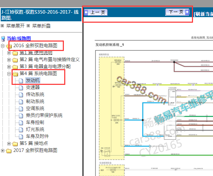Select 第3篇 电器盒与电源分配 item
This screenshot has width=213, height=176.
(x=45, y=66)
